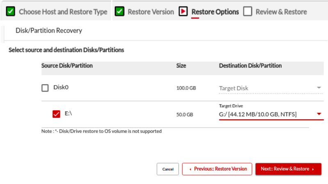Select the Restore Options step label

[215, 12]
